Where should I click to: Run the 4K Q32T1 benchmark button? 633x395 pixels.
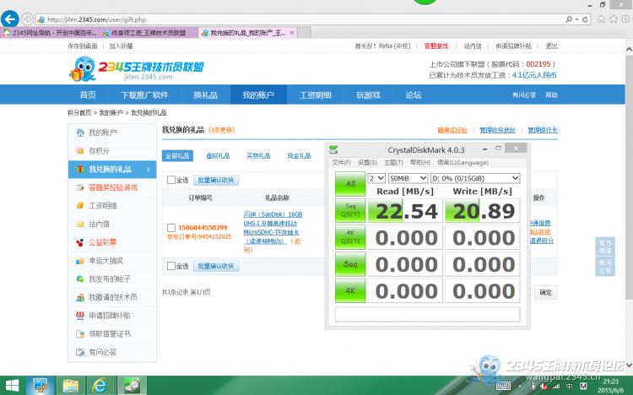[350, 237]
